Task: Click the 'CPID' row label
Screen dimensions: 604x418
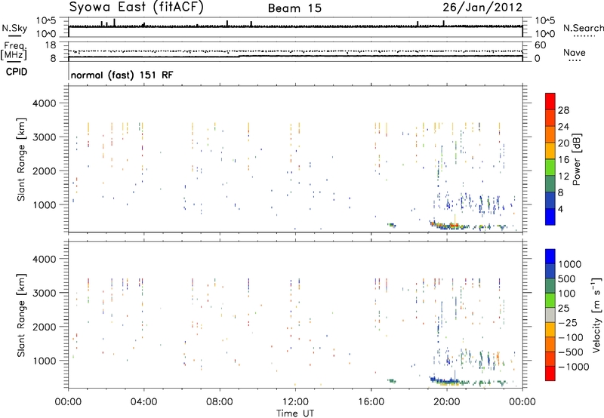Action: [17, 72]
